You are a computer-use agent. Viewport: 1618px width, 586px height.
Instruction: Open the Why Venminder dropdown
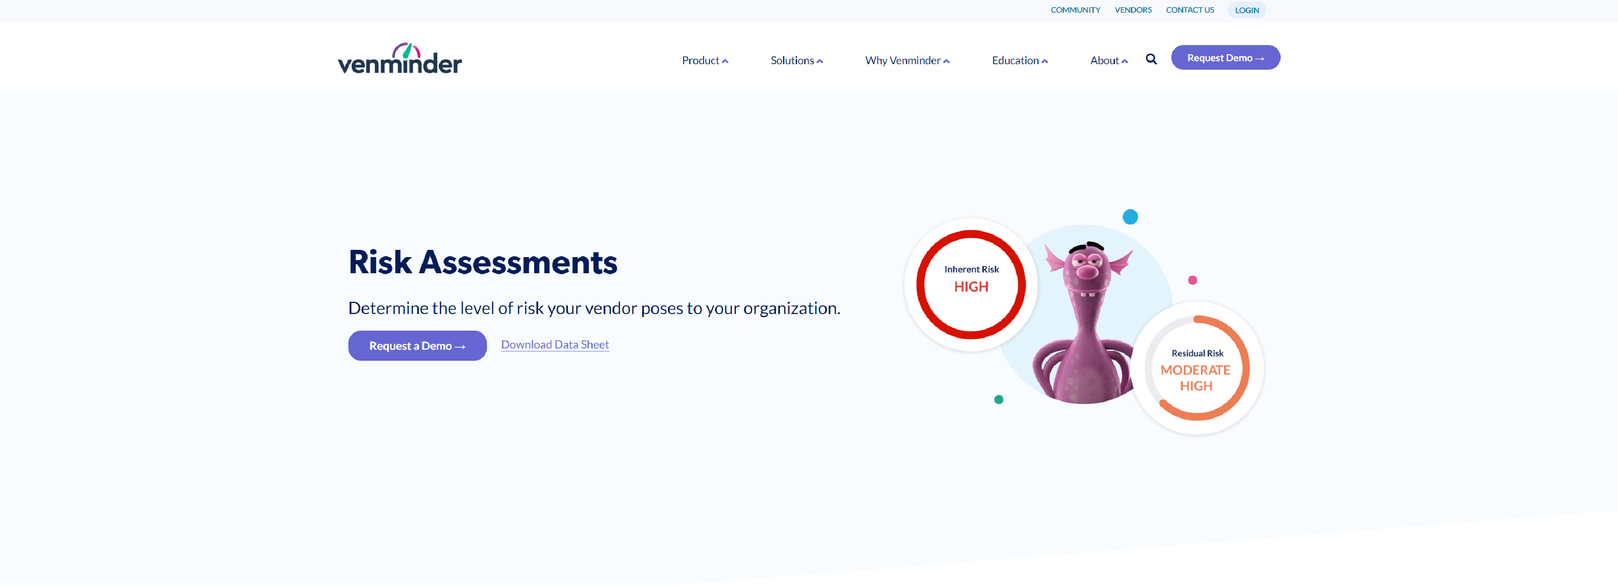[907, 60]
